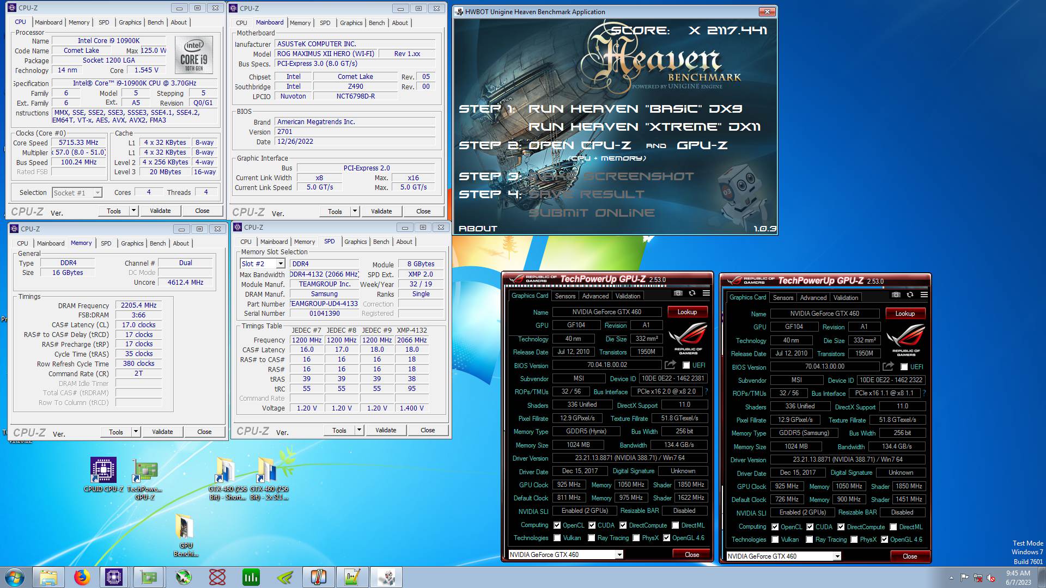Open the Socket #1 selection dropdown in CPU-Z
1046x588 pixels.
click(98, 193)
